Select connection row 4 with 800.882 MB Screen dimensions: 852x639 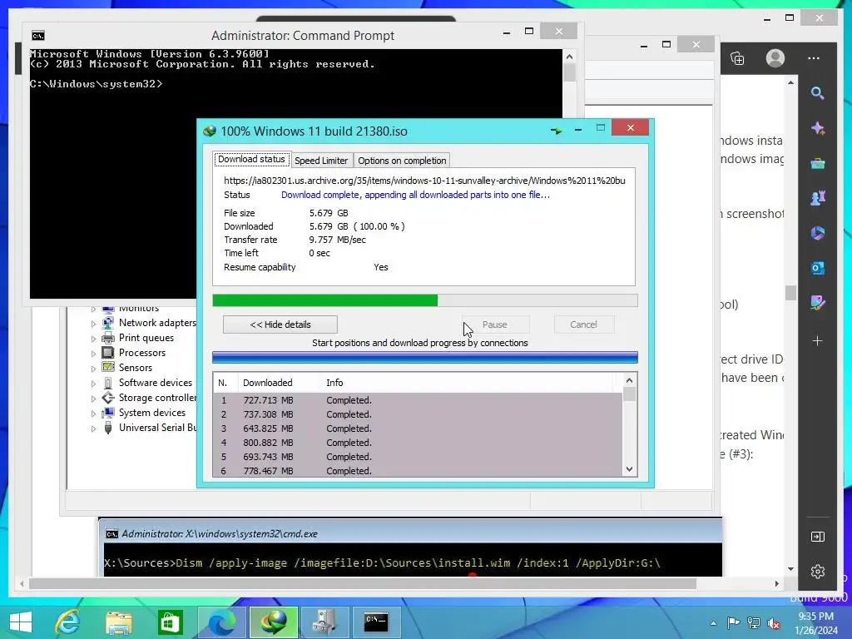coord(418,443)
